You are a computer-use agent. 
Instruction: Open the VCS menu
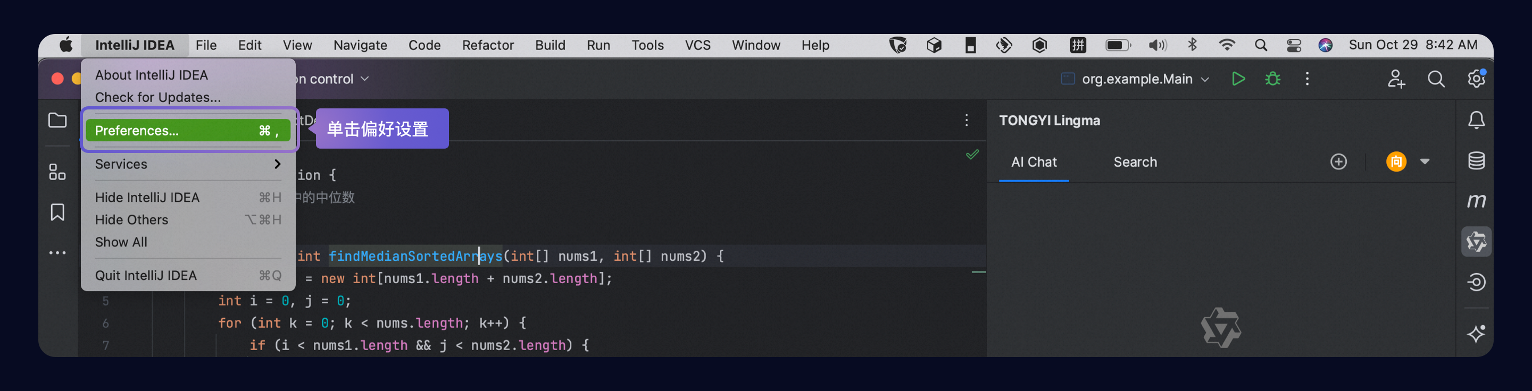697,45
